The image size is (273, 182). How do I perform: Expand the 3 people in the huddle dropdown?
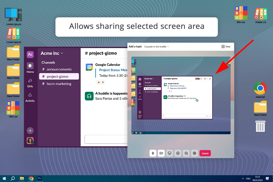pyautogui.click(x=156, y=47)
